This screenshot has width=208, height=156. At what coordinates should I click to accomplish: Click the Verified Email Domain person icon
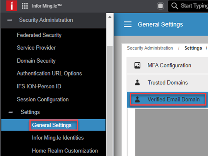coord(137,99)
